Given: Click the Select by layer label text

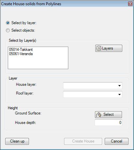Looking at the screenshot, I should [x=24, y=23].
